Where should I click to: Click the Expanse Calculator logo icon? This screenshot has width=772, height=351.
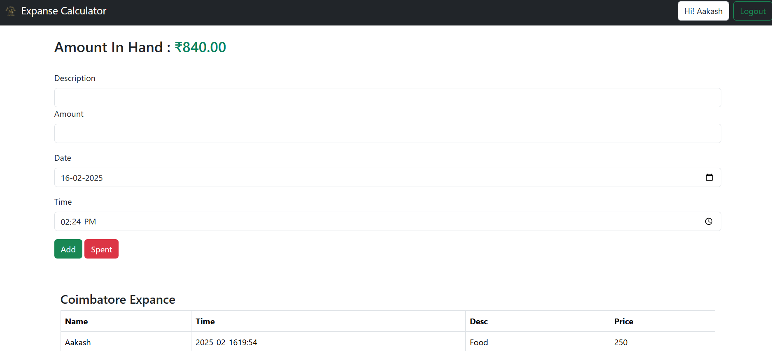pyautogui.click(x=11, y=11)
